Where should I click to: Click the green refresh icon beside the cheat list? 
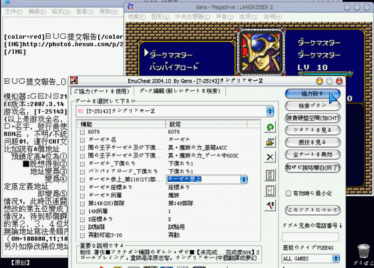click(x=270, y=128)
